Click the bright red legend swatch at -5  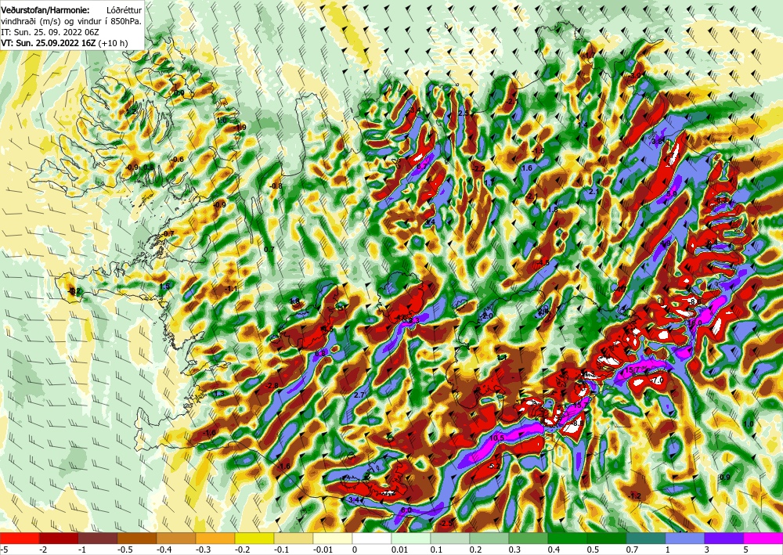coord(20,539)
